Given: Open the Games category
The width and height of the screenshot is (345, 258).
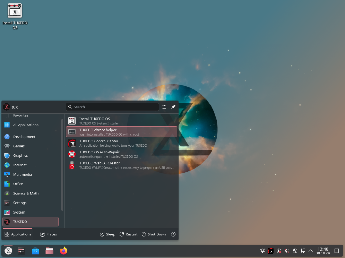Looking at the screenshot, I should pyautogui.click(x=31, y=146).
